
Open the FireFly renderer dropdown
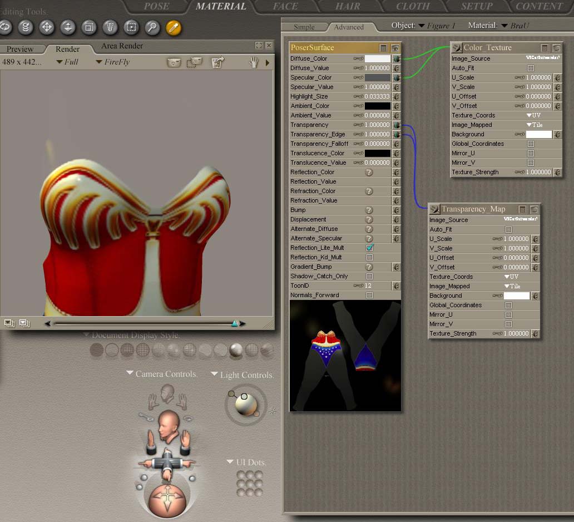click(112, 62)
